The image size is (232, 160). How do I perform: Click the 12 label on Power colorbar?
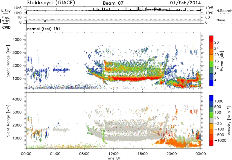point(216,68)
